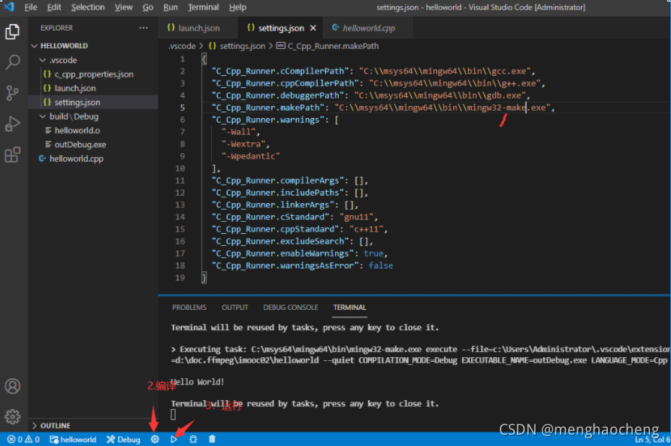The image size is (671, 446).
Task: Open the Go menu
Action: [x=148, y=8]
